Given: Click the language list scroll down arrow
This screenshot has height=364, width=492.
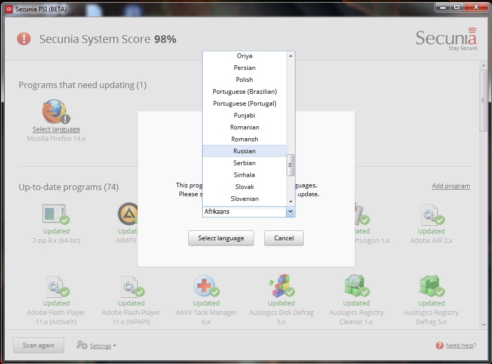Looking at the screenshot, I should point(291,201).
